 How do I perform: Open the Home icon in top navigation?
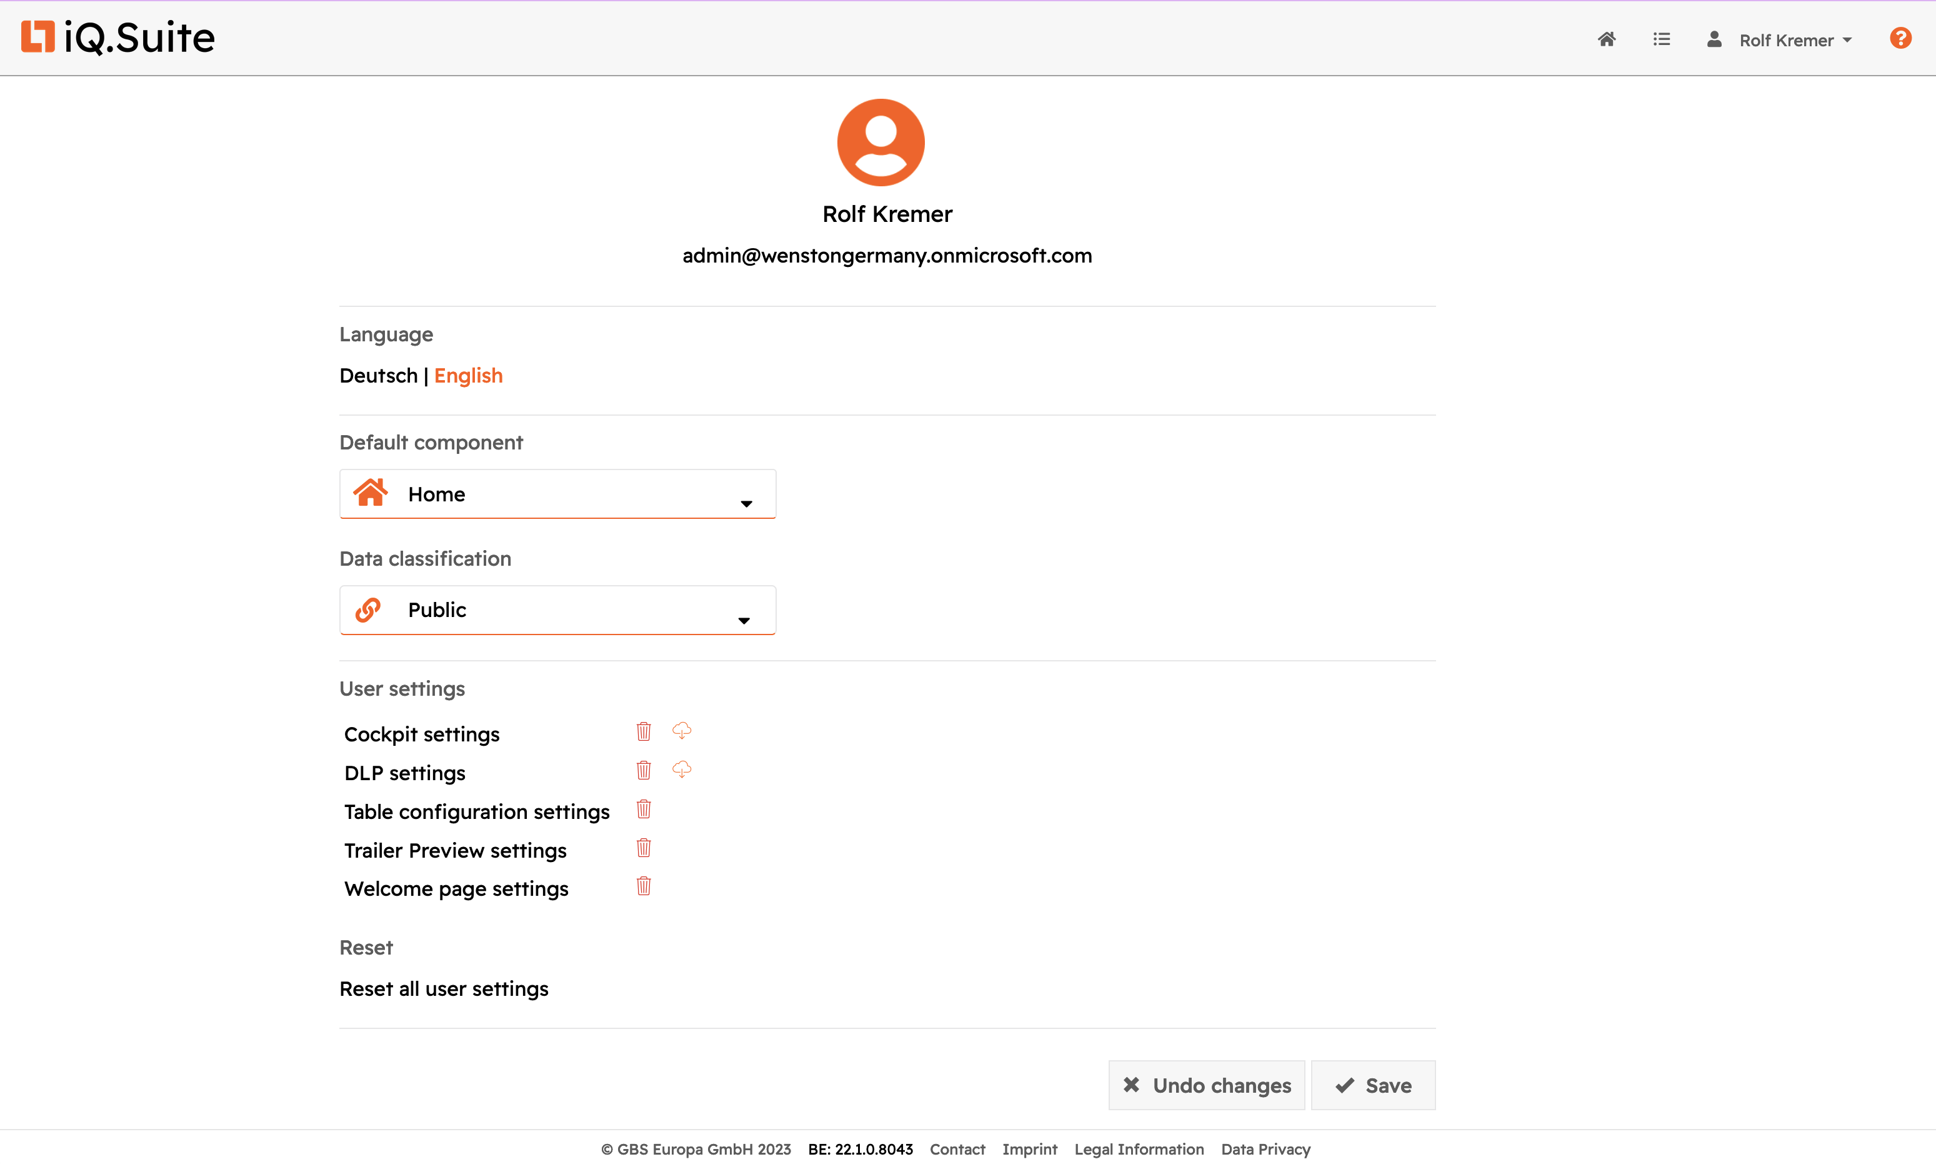tap(1607, 39)
